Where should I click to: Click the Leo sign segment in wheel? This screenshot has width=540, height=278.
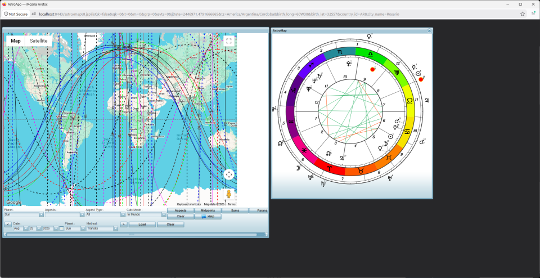[409, 101]
